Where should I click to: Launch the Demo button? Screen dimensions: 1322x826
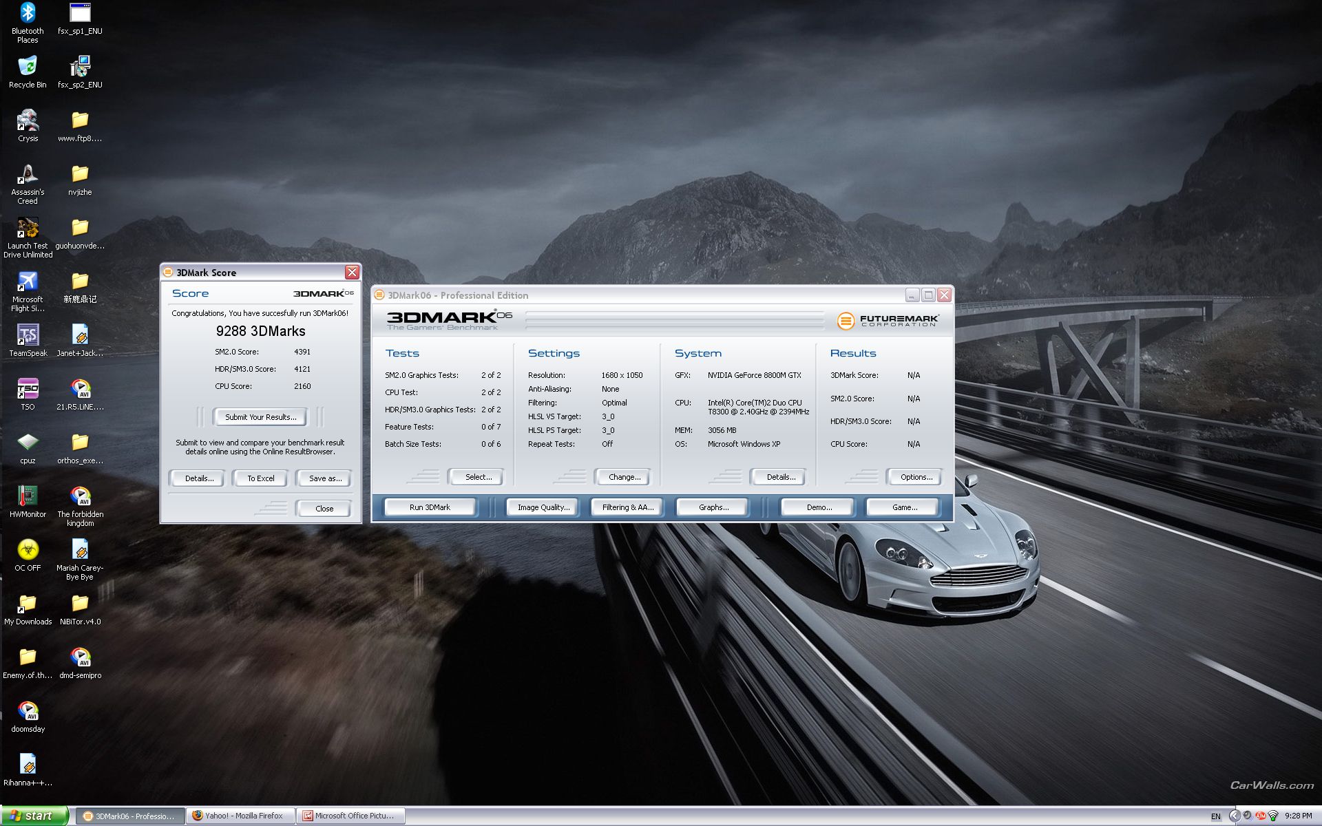pyautogui.click(x=819, y=507)
